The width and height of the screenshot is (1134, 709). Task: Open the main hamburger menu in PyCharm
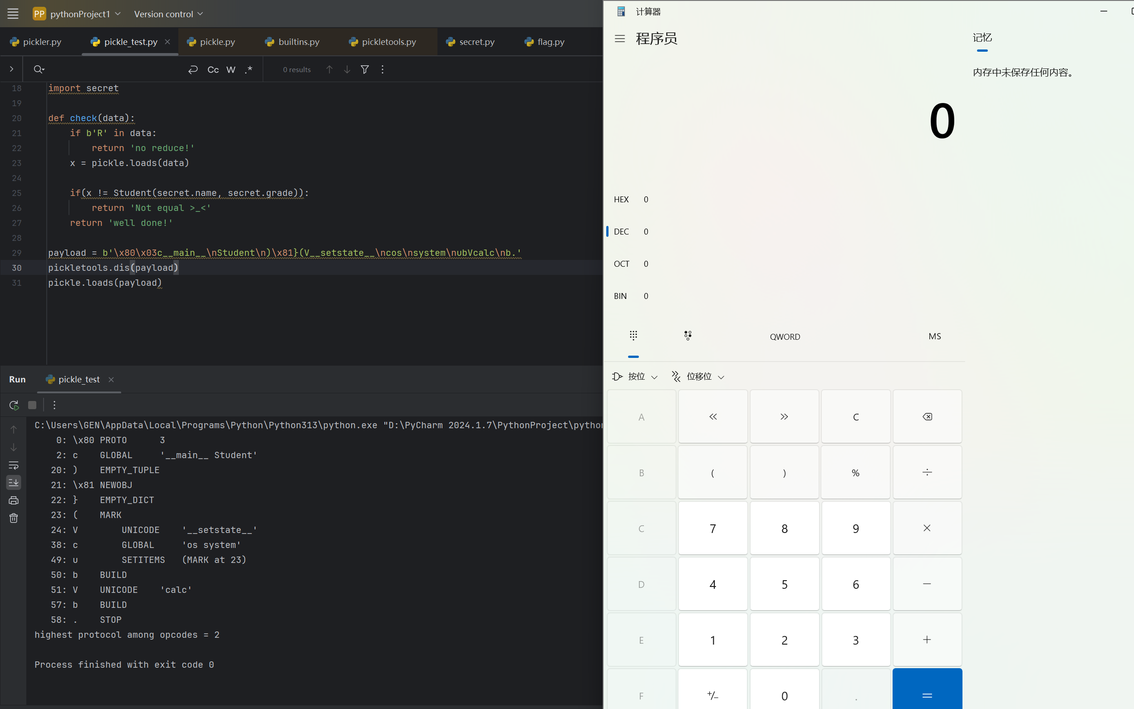13,14
